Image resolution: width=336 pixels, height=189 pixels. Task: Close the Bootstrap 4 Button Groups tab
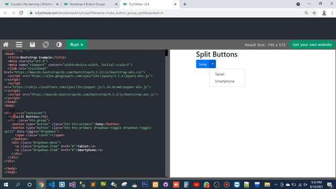coord(117,4)
